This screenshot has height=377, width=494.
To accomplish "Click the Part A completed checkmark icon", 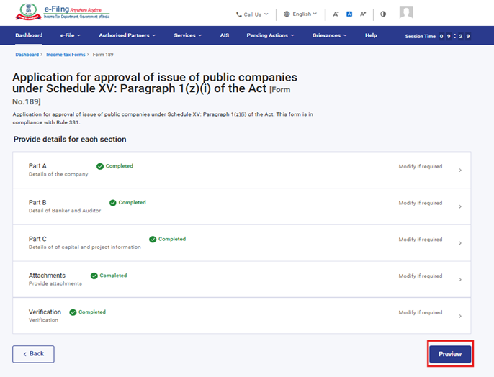I will pos(101,166).
